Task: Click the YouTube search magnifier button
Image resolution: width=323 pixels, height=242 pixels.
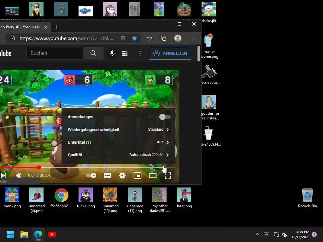Action: [x=93, y=53]
